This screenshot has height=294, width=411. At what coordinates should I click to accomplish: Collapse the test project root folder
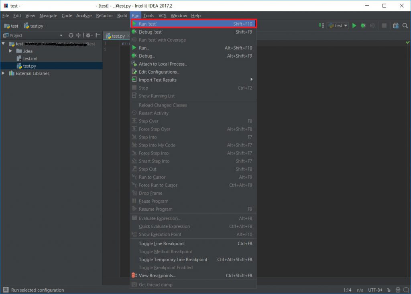[x=3, y=43]
